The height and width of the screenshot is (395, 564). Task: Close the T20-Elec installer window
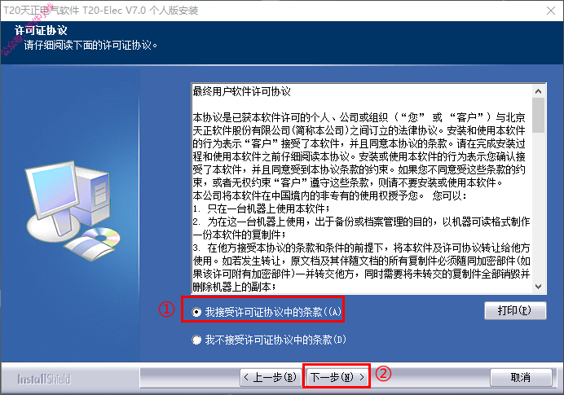[x=551, y=11]
